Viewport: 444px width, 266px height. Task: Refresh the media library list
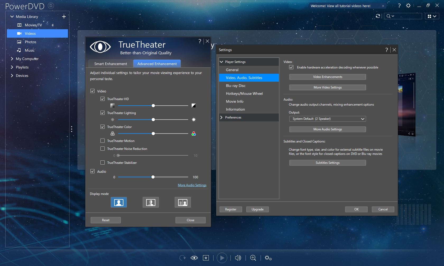tap(378, 16)
